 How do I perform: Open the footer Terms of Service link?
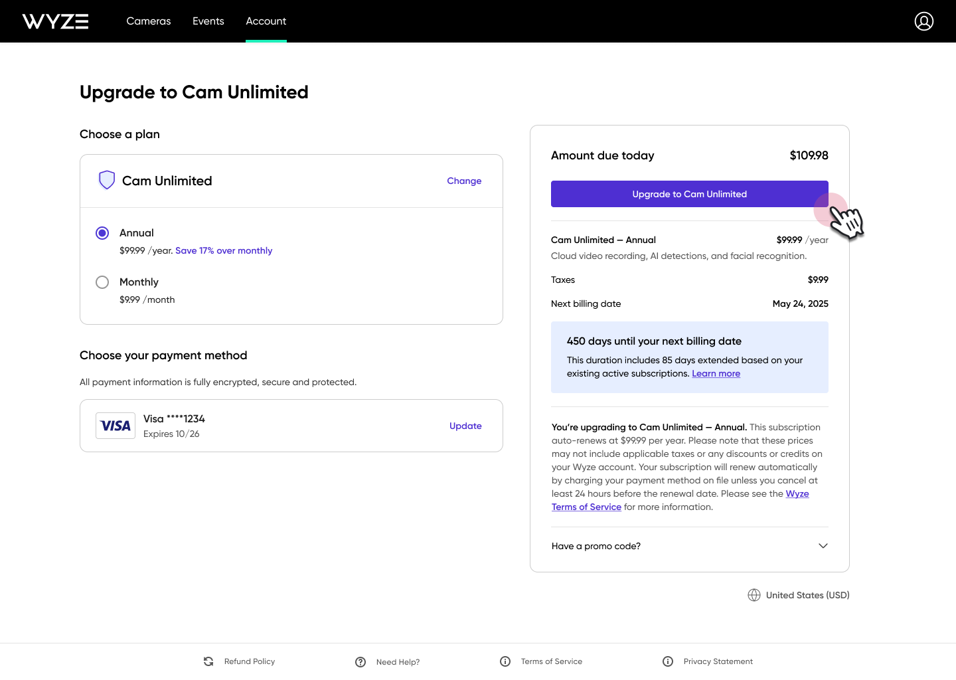coord(552,661)
